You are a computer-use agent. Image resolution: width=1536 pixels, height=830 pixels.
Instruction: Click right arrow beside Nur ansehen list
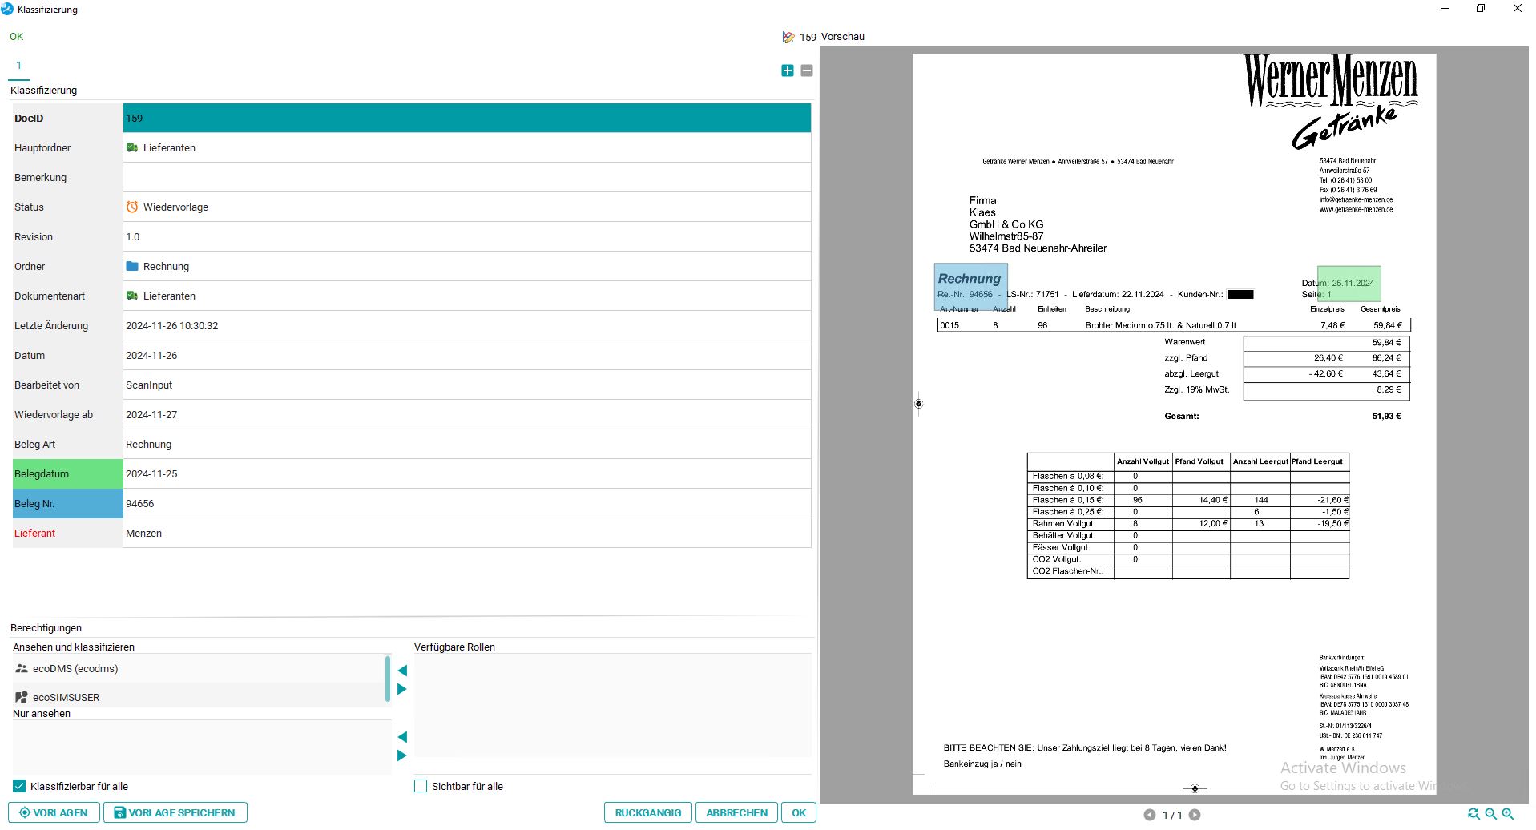pyautogui.click(x=402, y=755)
